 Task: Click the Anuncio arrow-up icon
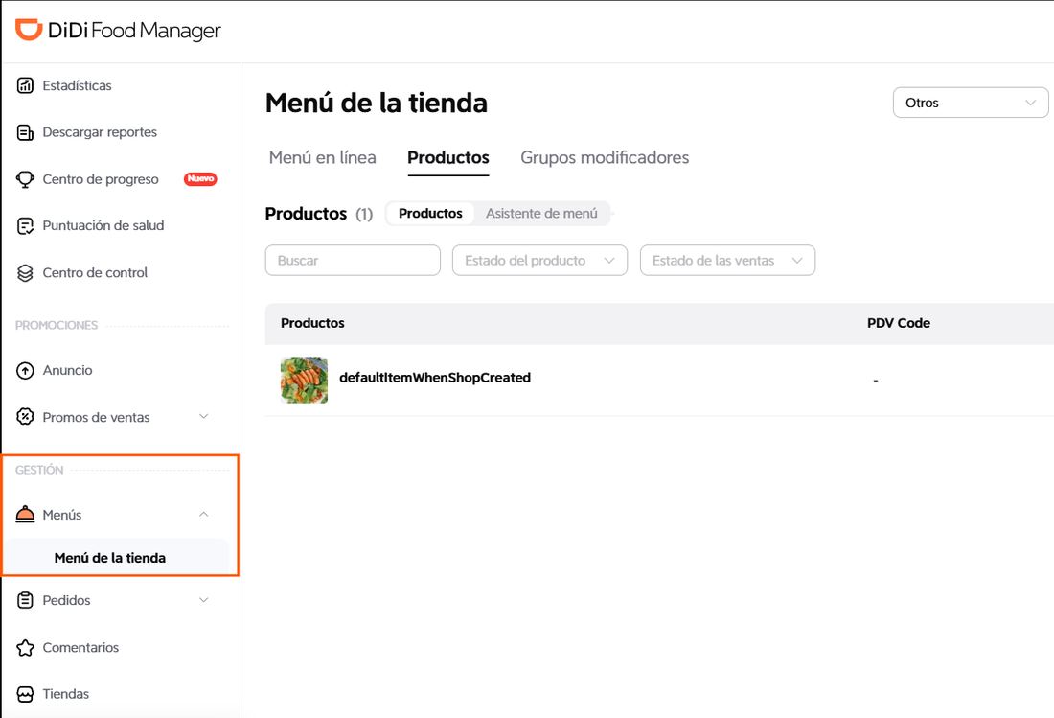click(x=25, y=370)
